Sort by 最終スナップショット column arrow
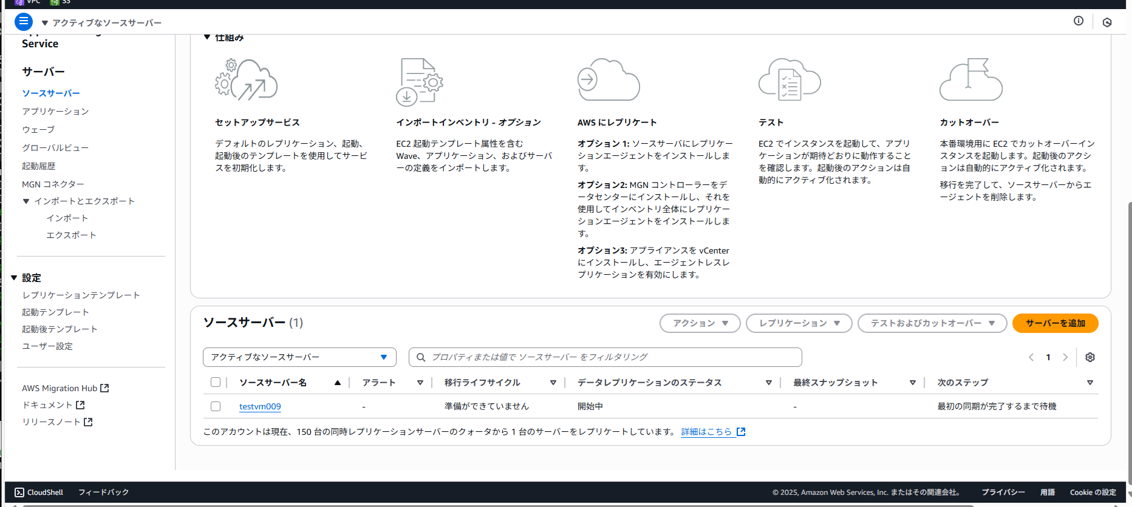The image size is (1132, 507). point(912,383)
